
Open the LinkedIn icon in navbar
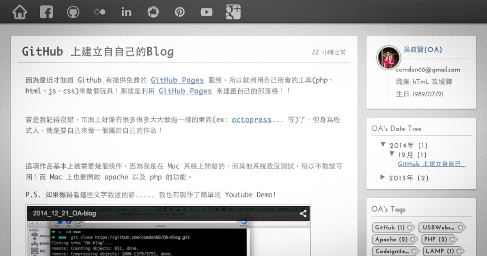coord(127,12)
